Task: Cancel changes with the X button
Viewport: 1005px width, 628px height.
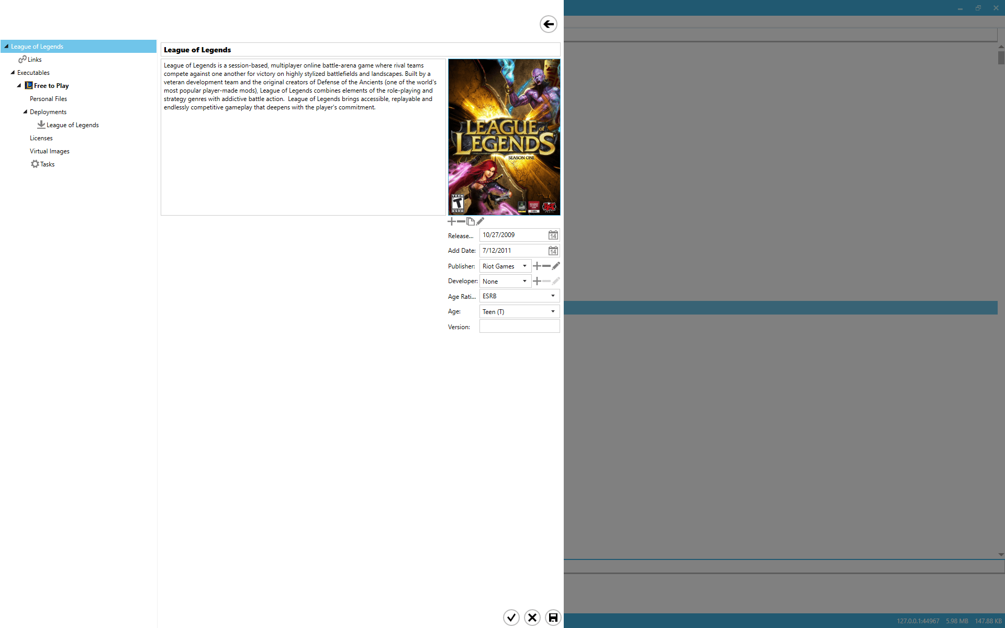Action: coord(532,618)
